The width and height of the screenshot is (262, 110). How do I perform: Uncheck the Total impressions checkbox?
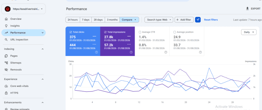(x=105, y=32)
